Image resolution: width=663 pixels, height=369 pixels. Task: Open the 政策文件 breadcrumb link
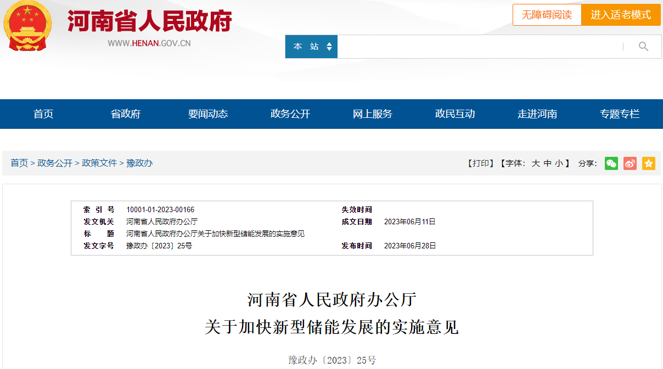99,163
